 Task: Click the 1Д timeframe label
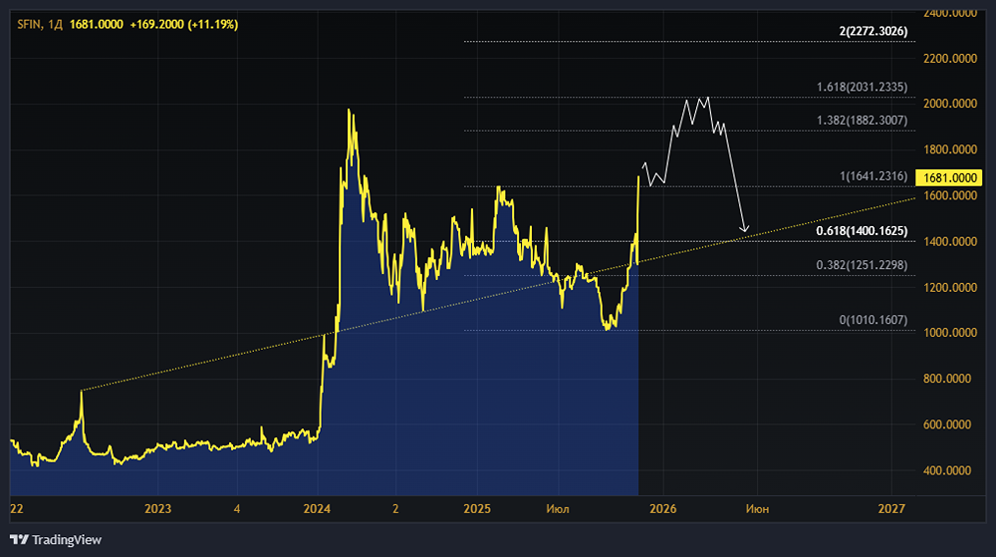point(55,25)
